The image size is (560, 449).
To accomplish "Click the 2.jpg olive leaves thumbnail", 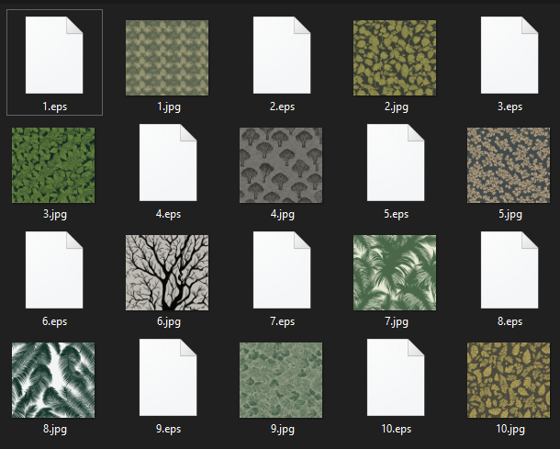I will tap(395, 58).
